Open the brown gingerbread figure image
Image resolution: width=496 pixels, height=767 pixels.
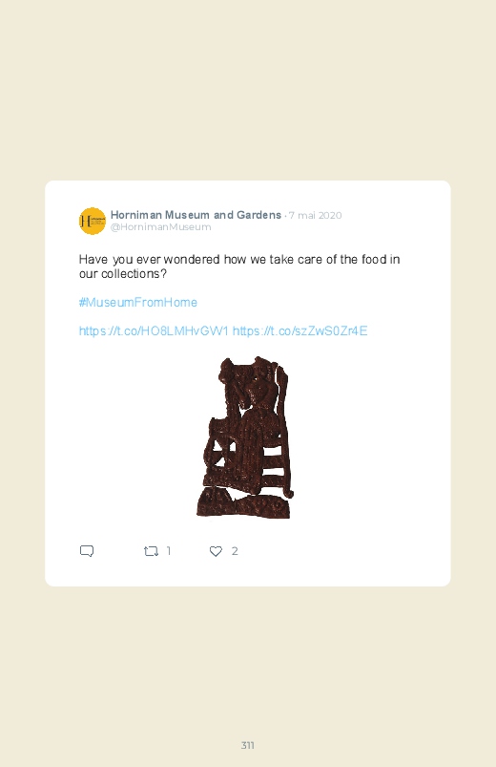[246, 437]
